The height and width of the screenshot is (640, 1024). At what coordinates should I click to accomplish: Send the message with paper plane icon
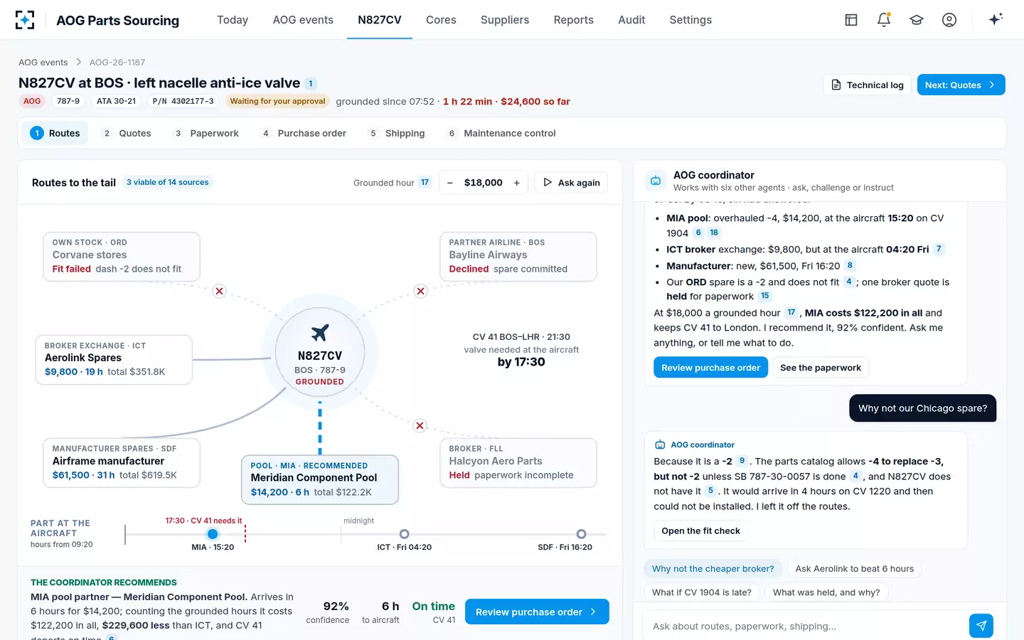click(x=981, y=626)
